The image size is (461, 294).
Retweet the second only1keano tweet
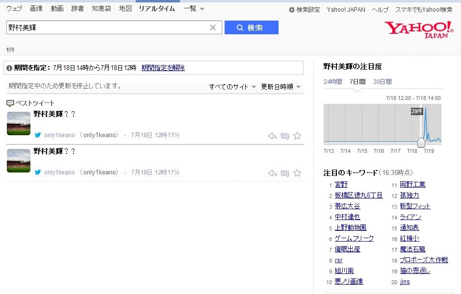284,173
